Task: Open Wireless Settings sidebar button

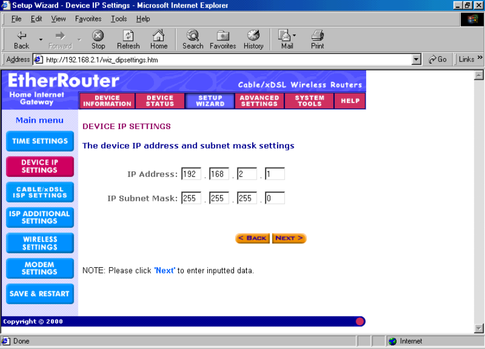Action: click(40, 243)
